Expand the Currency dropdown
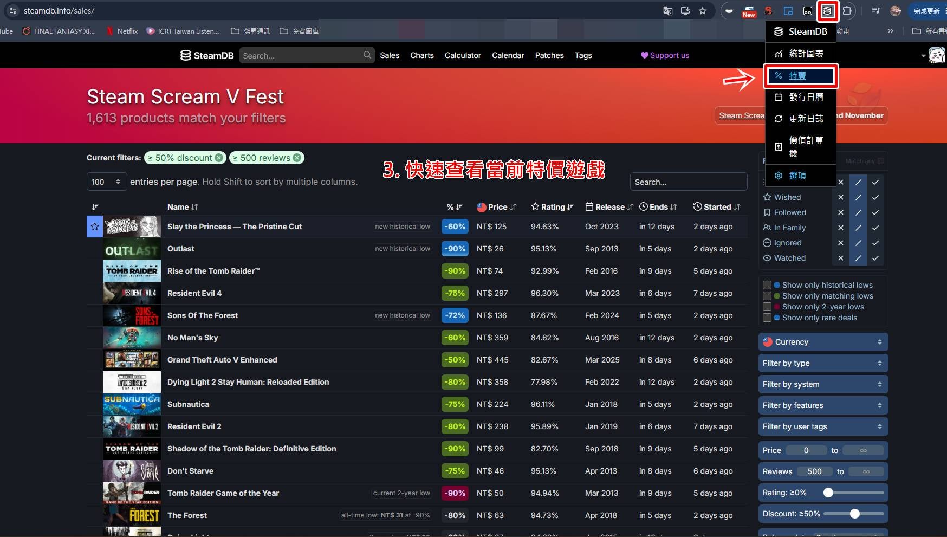Viewport: 947px width, 537px height. pos(823,342)
